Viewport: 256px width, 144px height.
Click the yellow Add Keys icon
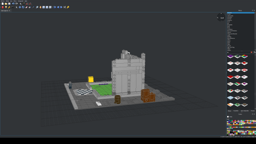point(68,7)
